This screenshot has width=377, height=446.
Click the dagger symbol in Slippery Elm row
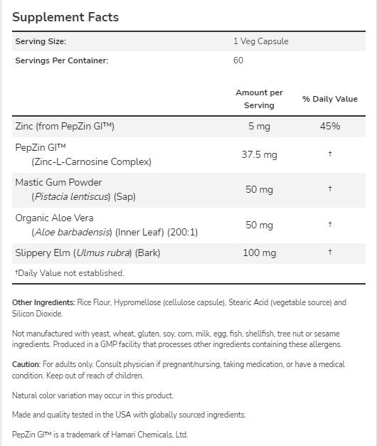(x=330, y=252)
